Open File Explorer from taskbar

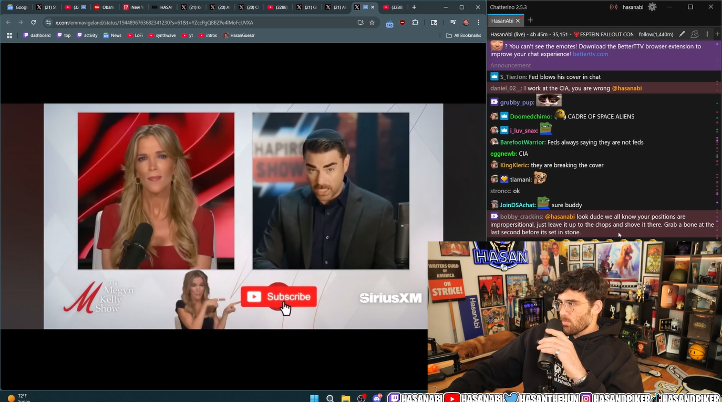coord(346,398)
